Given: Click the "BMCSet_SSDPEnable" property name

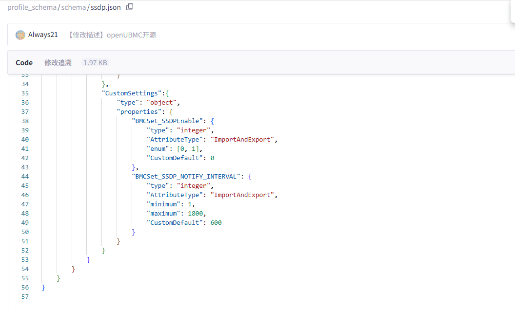Looking at the screenshot, I should coord(169,121).
